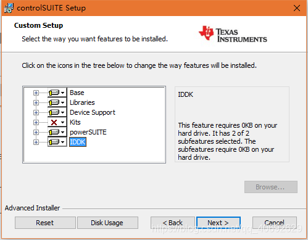This screenshot has width=308, height=240.
Task: Expand the Device Support tree node
Action: (x=36, y=112)
